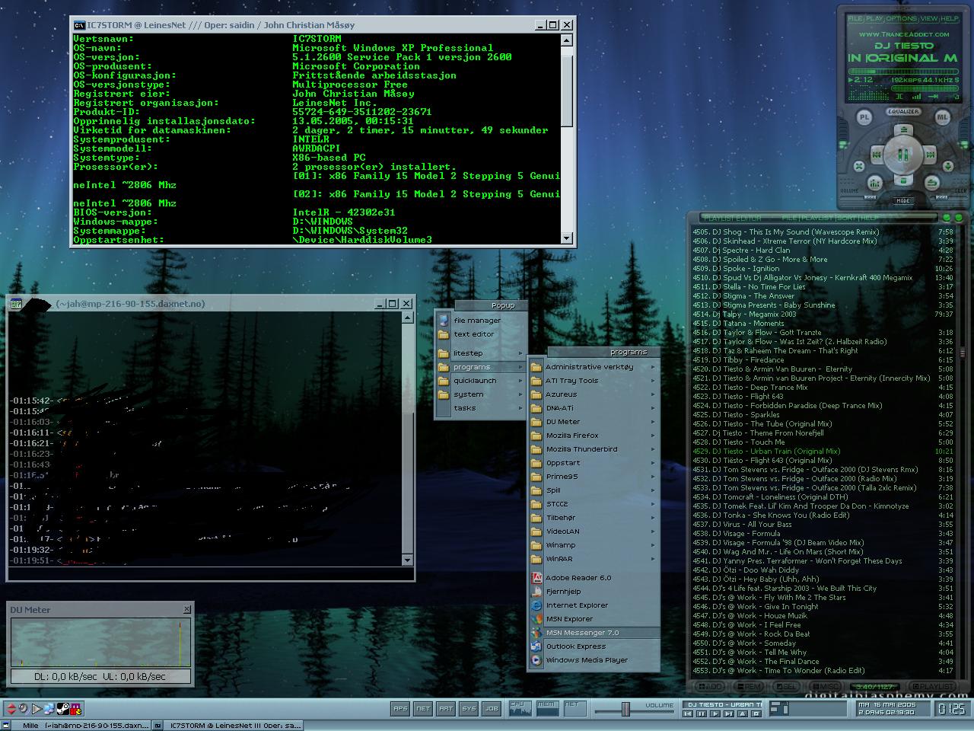Image resolution: width=974 pixels, height=731 pixels.
Task: Open the DU Meter folder entry
Action: click(593, 422)
